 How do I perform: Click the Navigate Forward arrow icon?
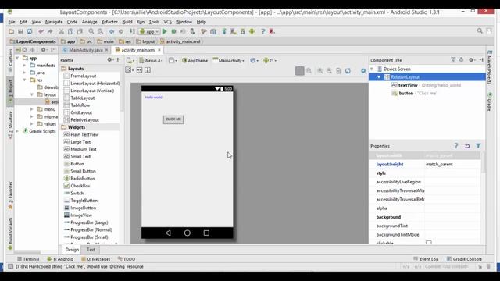(x=121, y=31)
